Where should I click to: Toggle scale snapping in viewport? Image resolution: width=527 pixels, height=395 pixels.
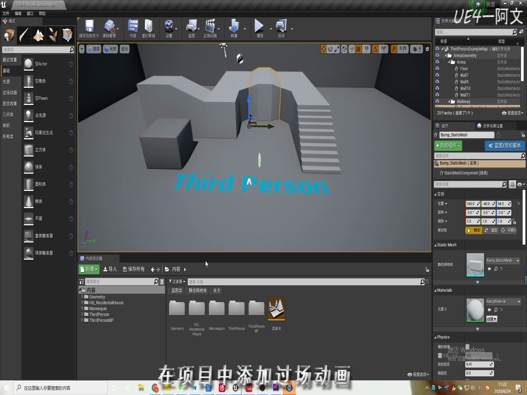[393, 49]
